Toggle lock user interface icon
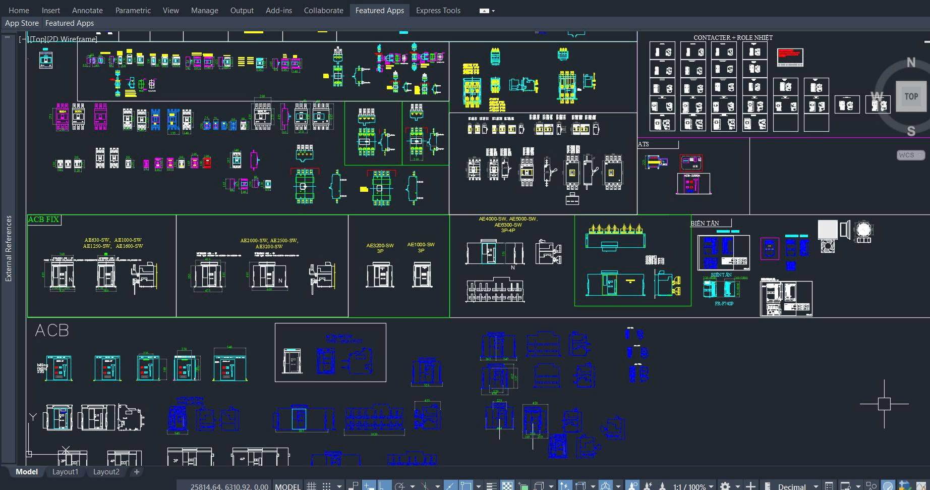930x490 pixels. 845,486
